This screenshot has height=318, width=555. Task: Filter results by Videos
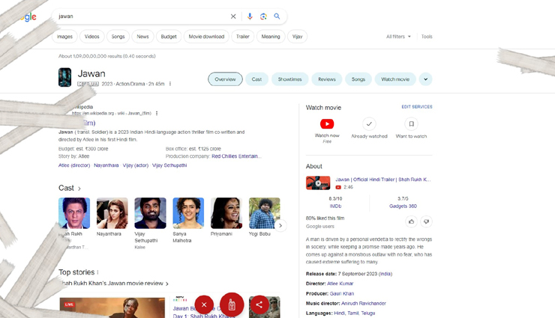pyautogui.click(x=92, y=37)
